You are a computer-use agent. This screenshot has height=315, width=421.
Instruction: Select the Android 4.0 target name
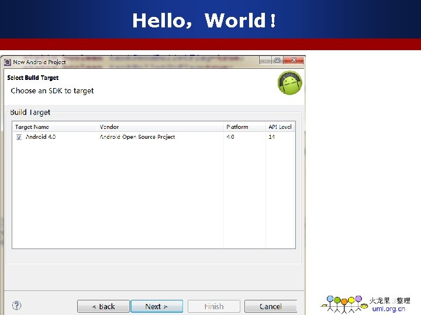pos(40,137)
